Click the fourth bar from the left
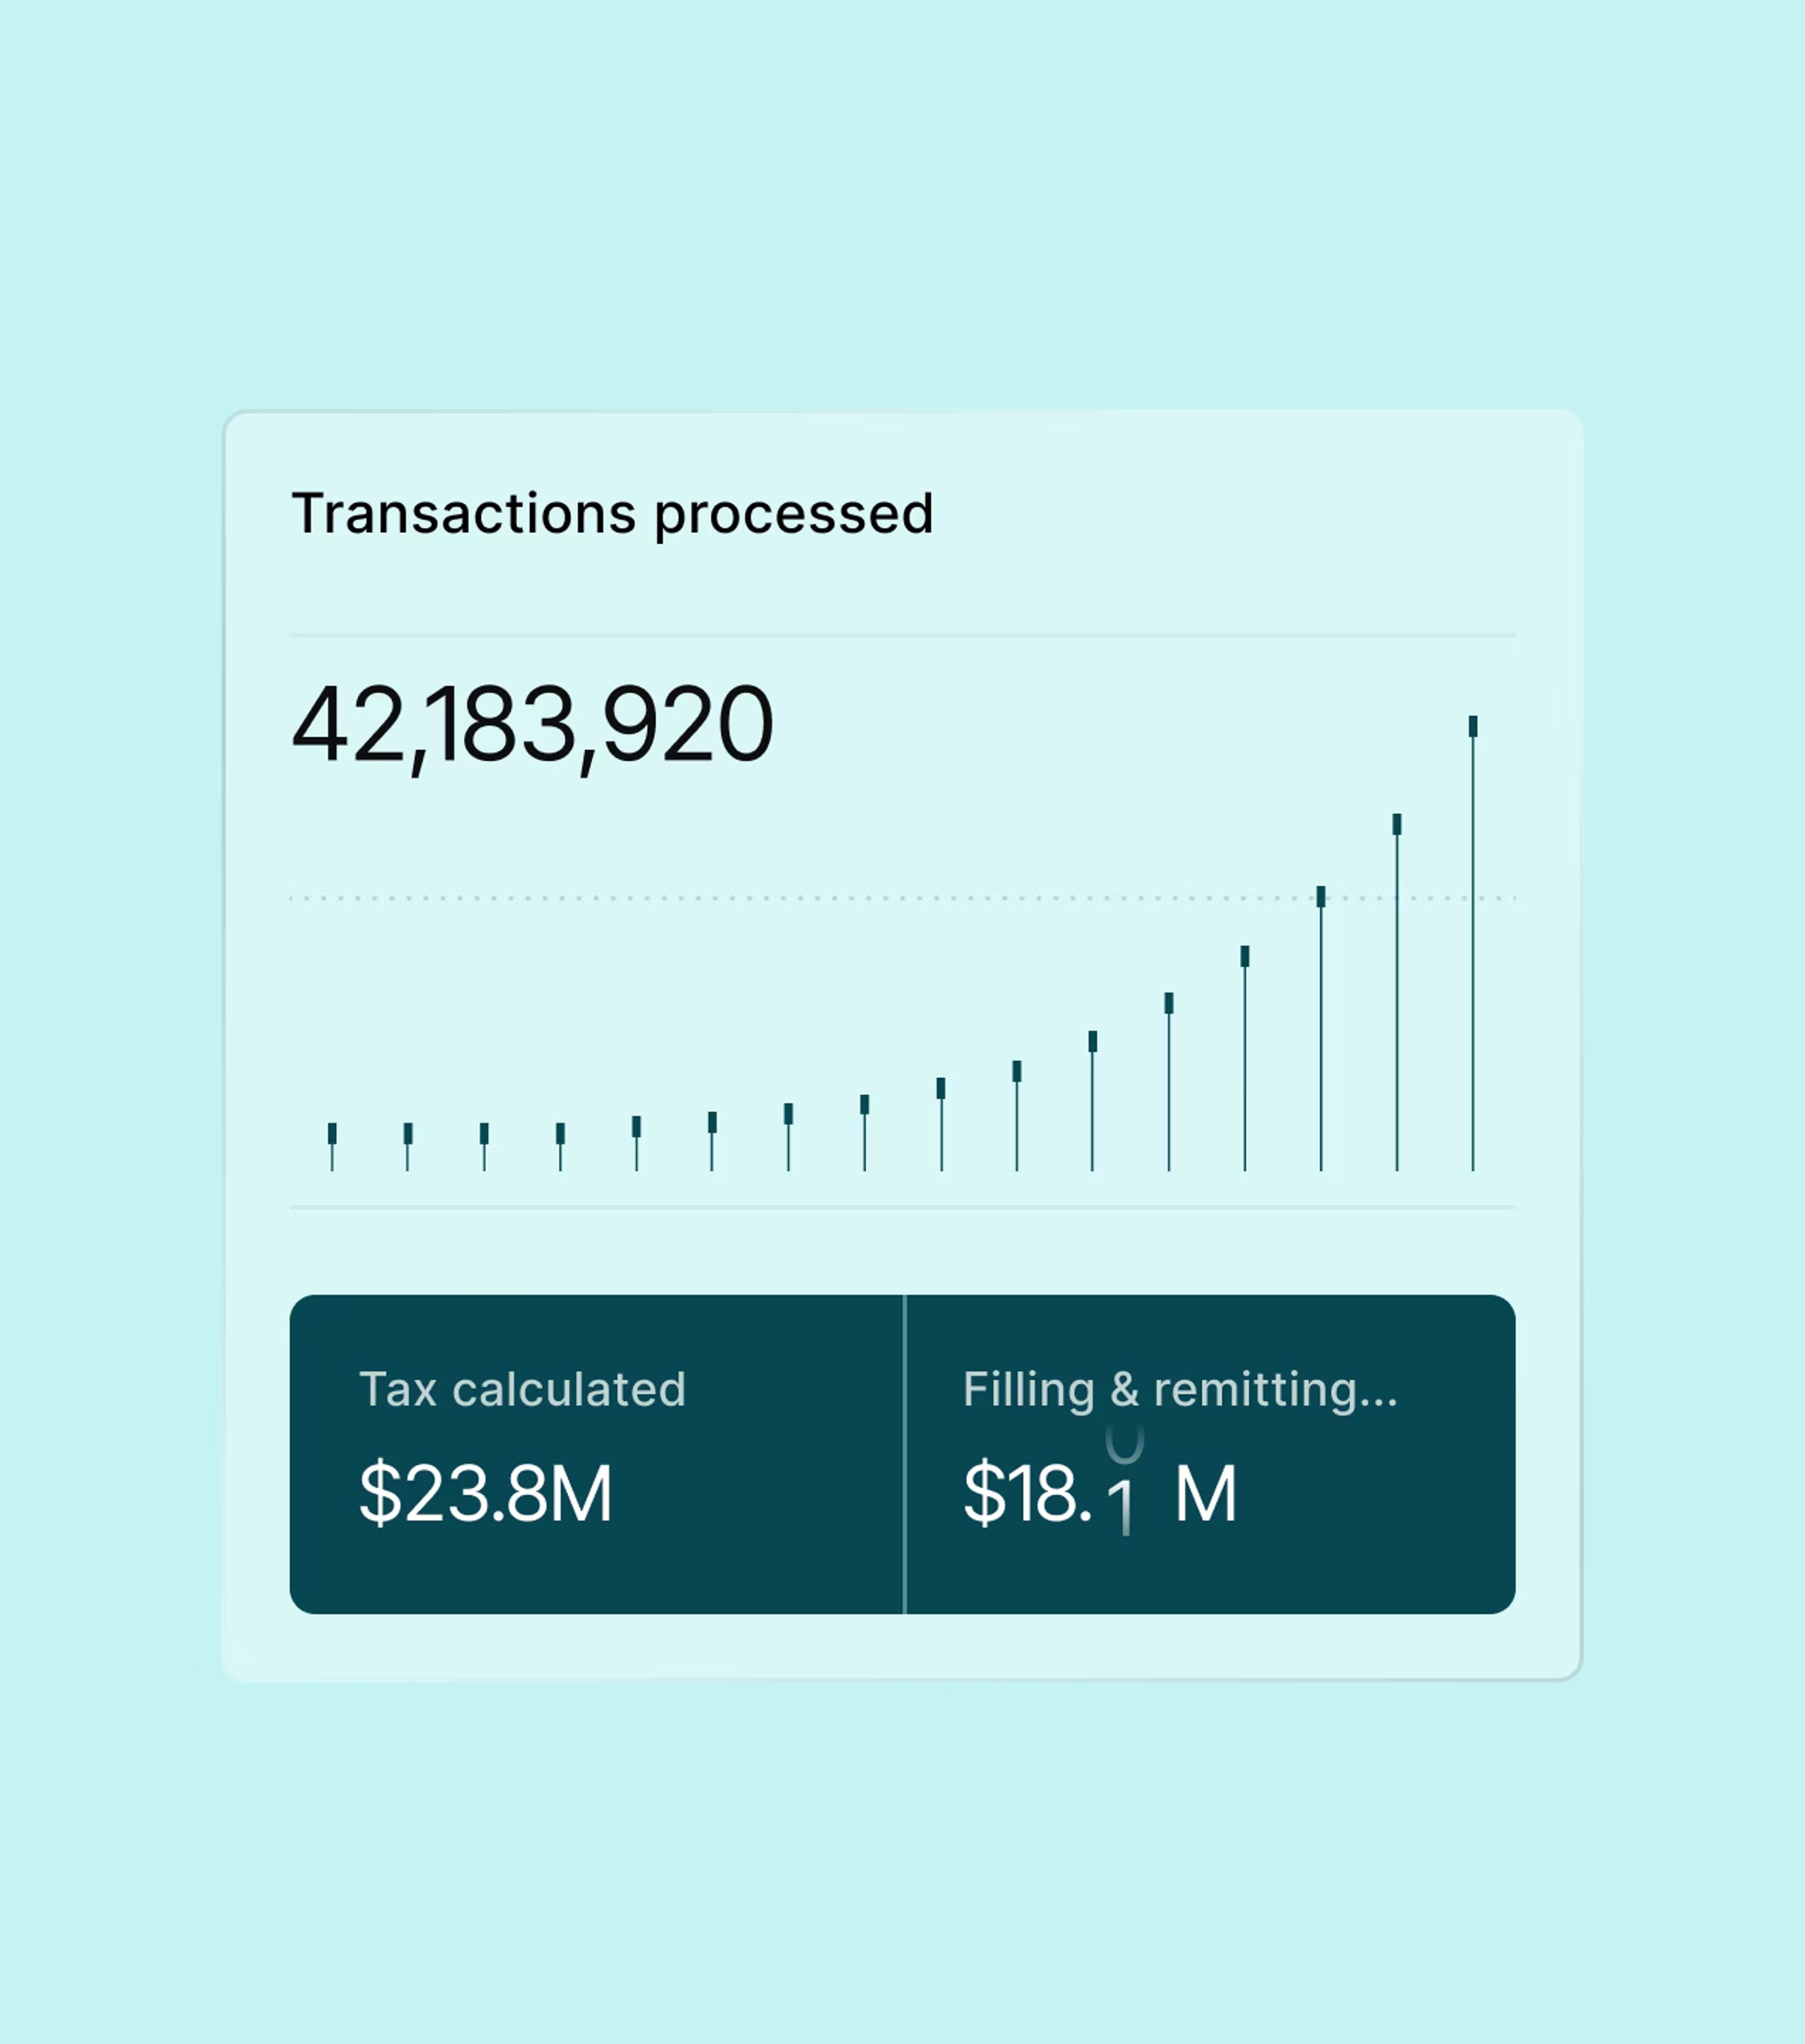The width and height of the screenshot is (1805, 2044). 560,1147
